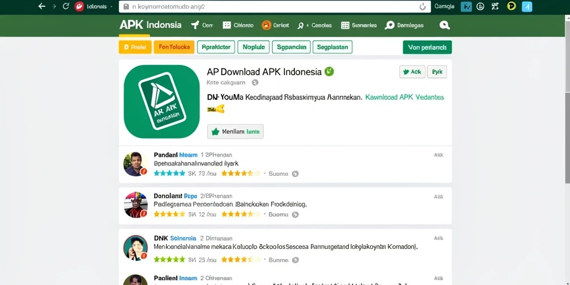Image resolution: width=570 pixels, height=285 pixels.
Task: Select the Sgpancian filter tab
Action: 291,47
